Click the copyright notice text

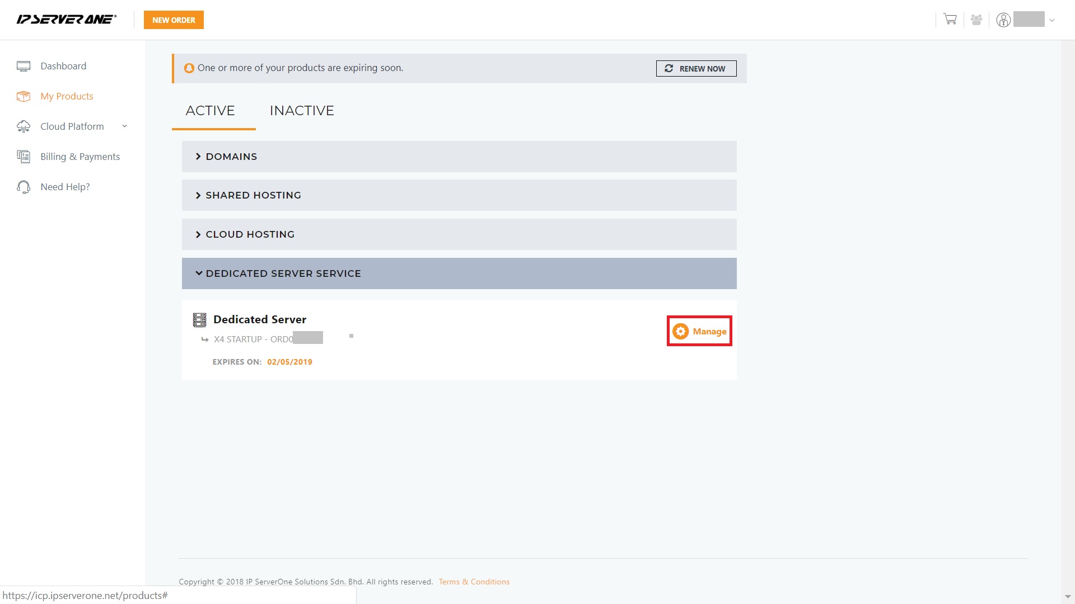[x=306, y=582]
